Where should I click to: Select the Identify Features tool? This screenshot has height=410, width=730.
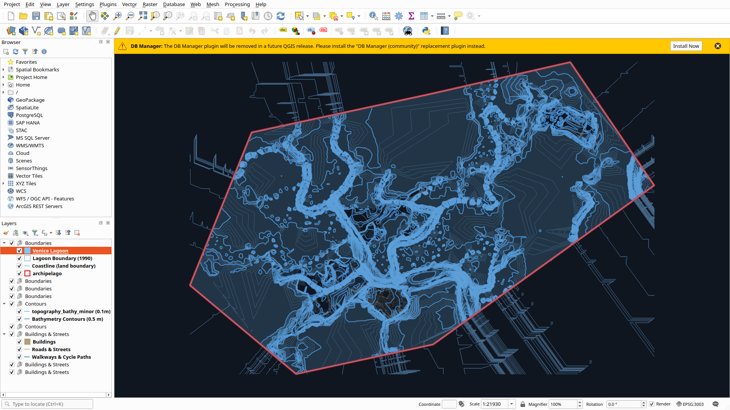click(x=373, y=16)
